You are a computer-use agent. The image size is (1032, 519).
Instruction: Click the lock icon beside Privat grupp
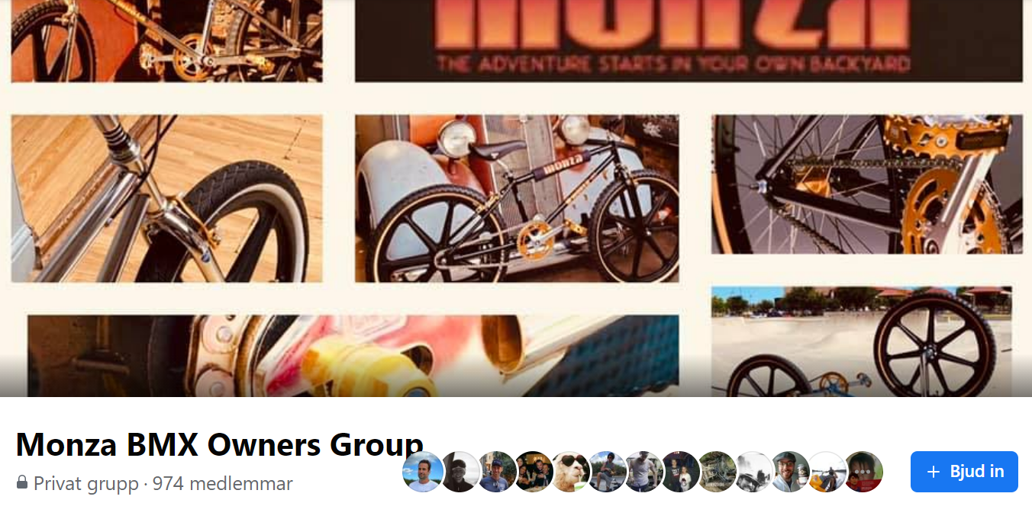pos(22,482)
